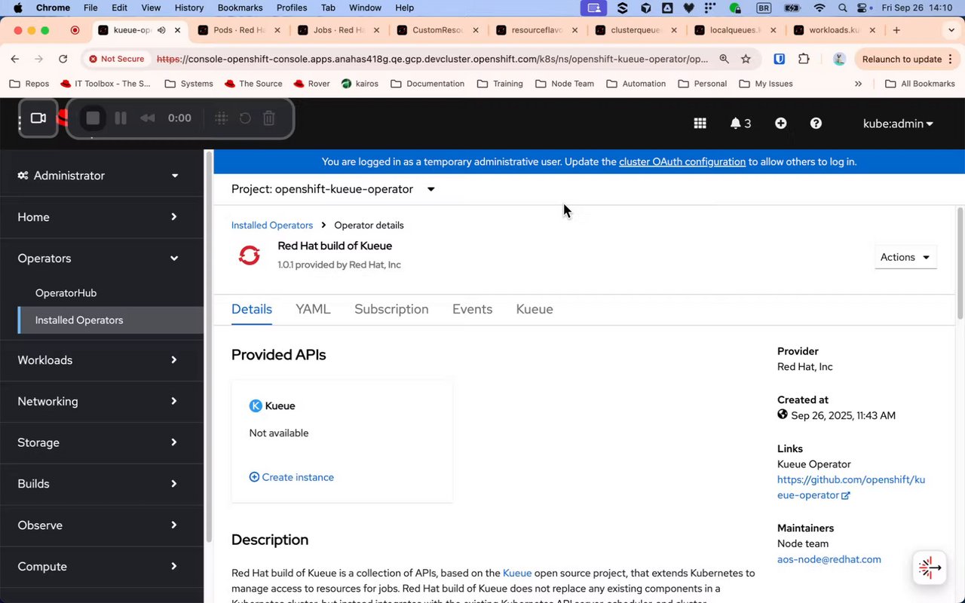The width and height of the screenshot is (965, 603).
Task: Open notifications bell with 3 alerts
Action: (x=740, y=124)
